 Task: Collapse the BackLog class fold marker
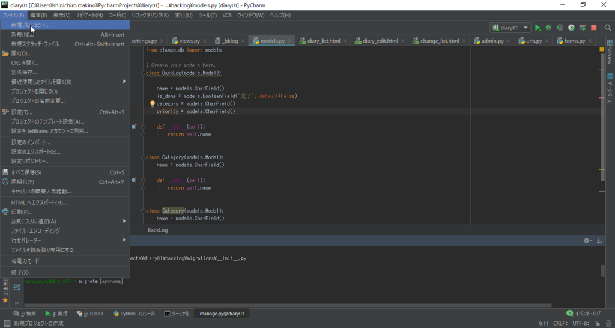click(x=143, y=73)
